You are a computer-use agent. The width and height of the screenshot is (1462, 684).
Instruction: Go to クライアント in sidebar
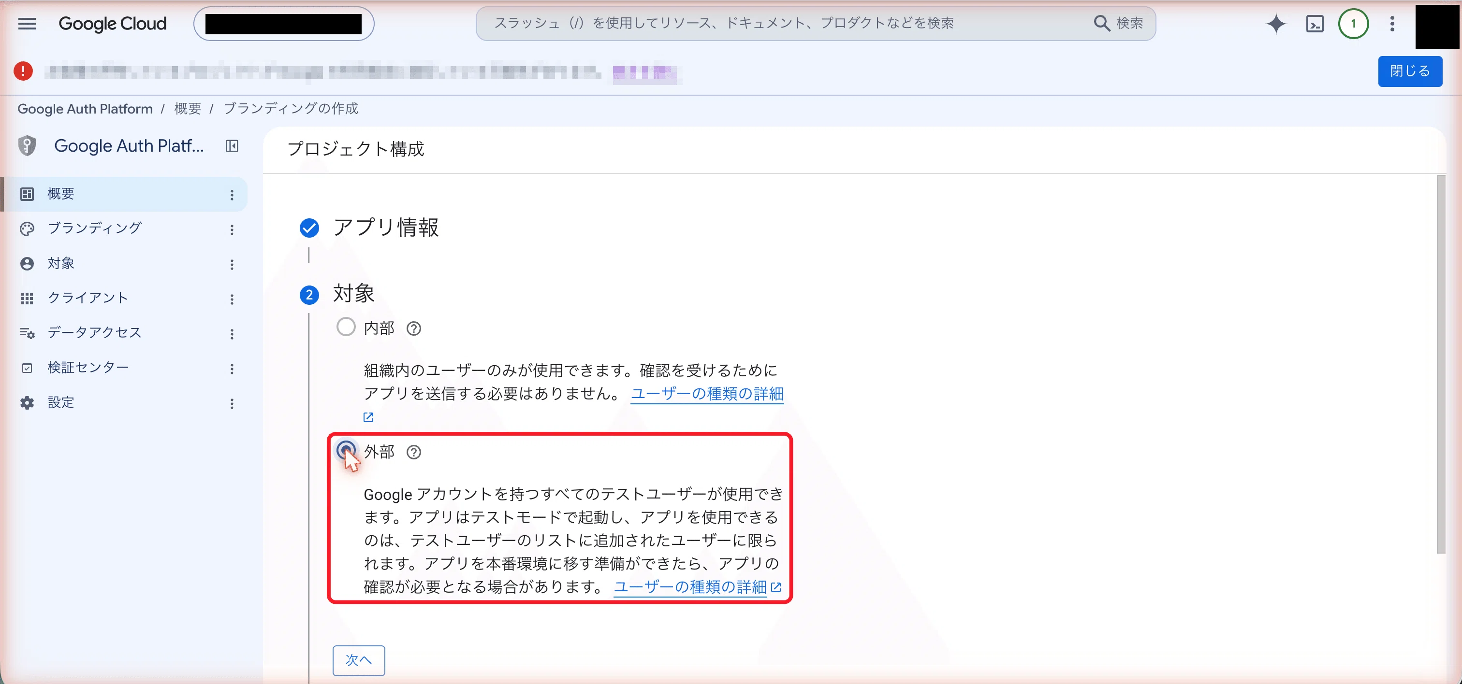pyautogui.click(x=124, y=299)
